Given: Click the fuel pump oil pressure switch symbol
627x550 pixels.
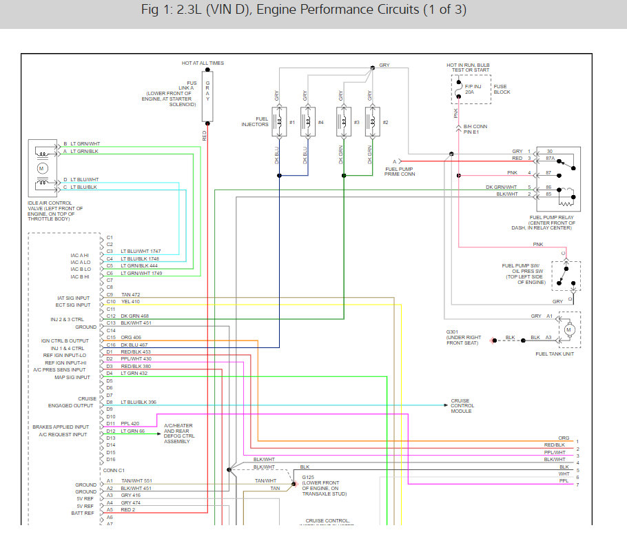Looking at the screenshot, I should [x=566, y=276].
